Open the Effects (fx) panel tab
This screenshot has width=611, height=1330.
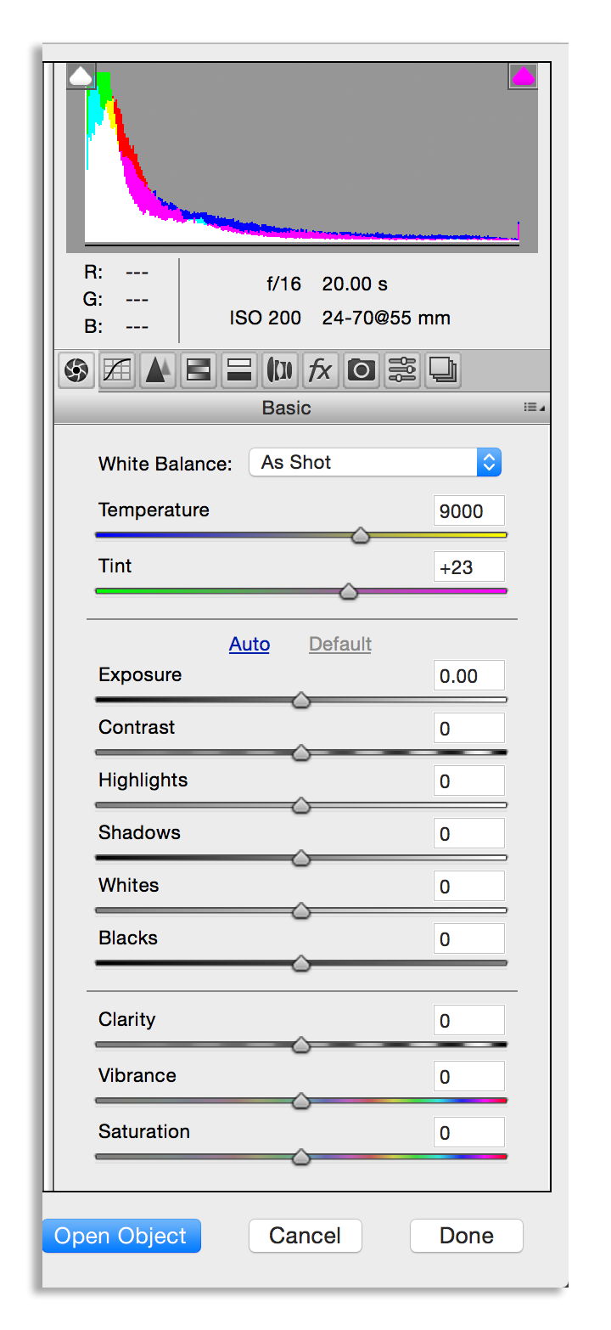[x=320, y=369]
